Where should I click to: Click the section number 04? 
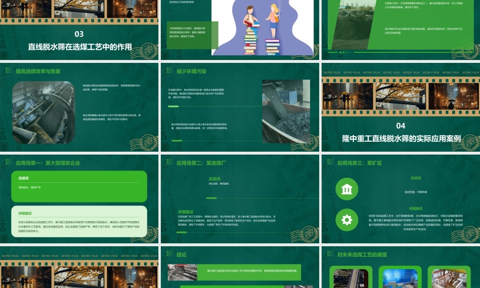tap(400, 126)
